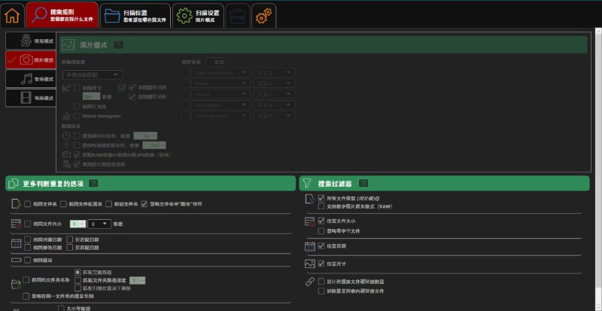Enable the 相同的文件夹名称 same folder name checkbox
602x311 pixels.
[x=26, y=280]
